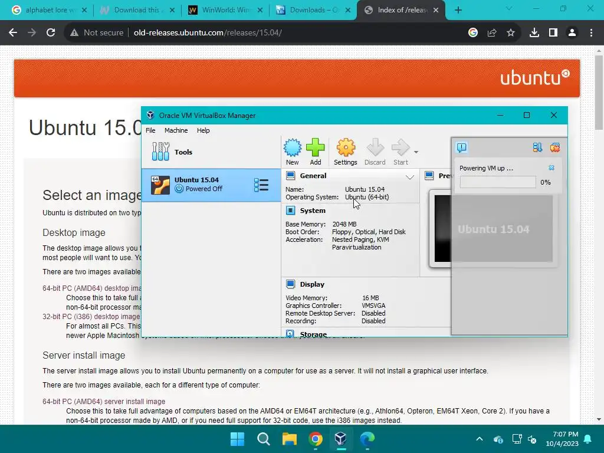This screenshot has width=604, height=453.
Task: Open 32-bit PC (i386) desktop image link
Action: (x=91, y=316)
